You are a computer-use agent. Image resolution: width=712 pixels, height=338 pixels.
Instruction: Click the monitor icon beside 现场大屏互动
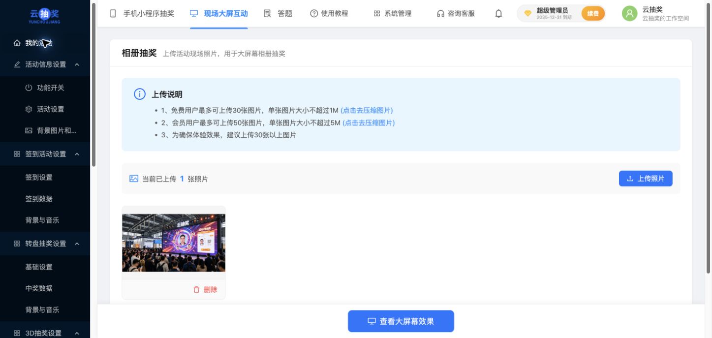point(194,13)
